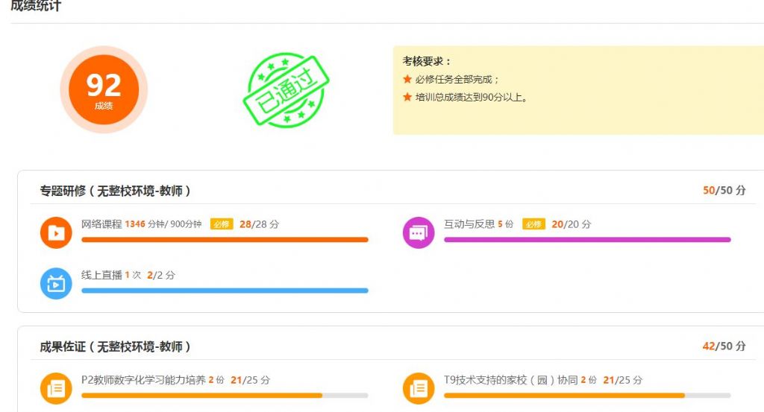Click the 成绩统计 page heading
Image resolution: width=764 pixels, height=412 pixels.
pos(36,6)
